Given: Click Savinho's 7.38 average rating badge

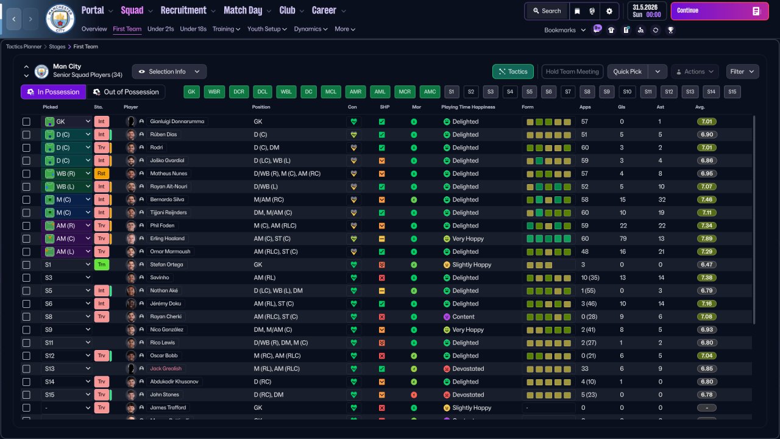Looking at the screenshot, I should click(x=707, y=277).
